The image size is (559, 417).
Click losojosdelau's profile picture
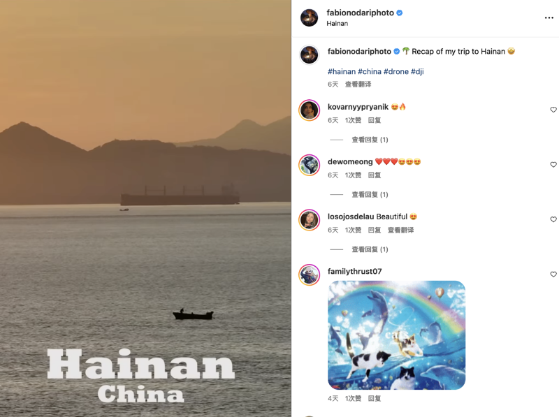click(309, 220)
